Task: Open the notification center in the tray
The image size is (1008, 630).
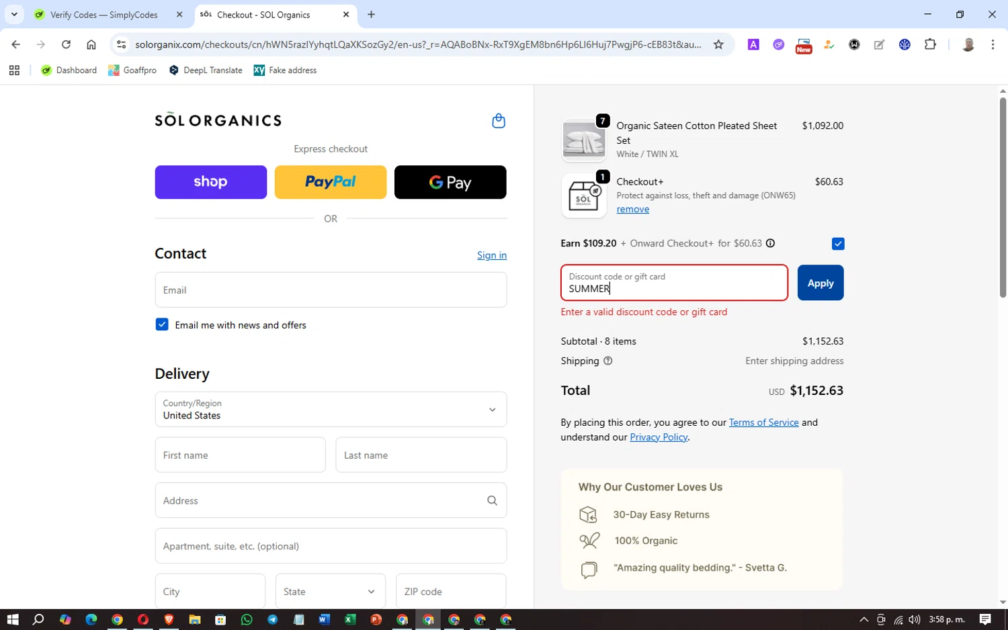Action: pyautogui.click(x=985, y=619)
